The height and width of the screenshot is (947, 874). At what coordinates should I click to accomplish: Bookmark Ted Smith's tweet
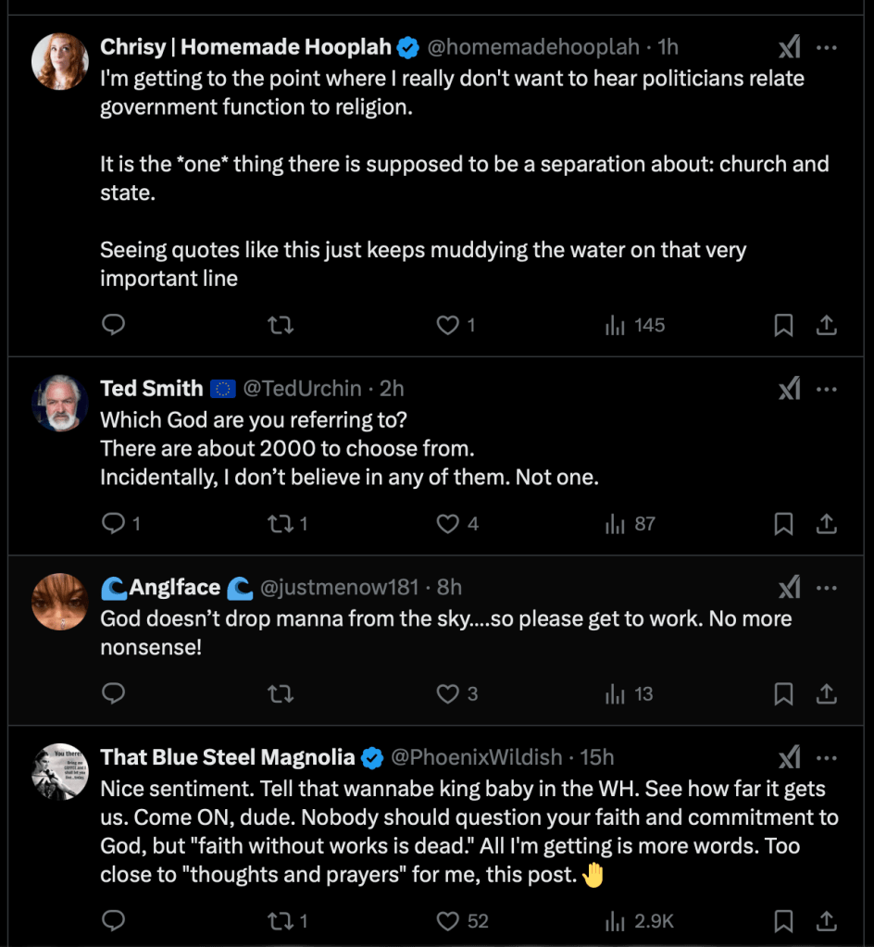tap(783, 524)
